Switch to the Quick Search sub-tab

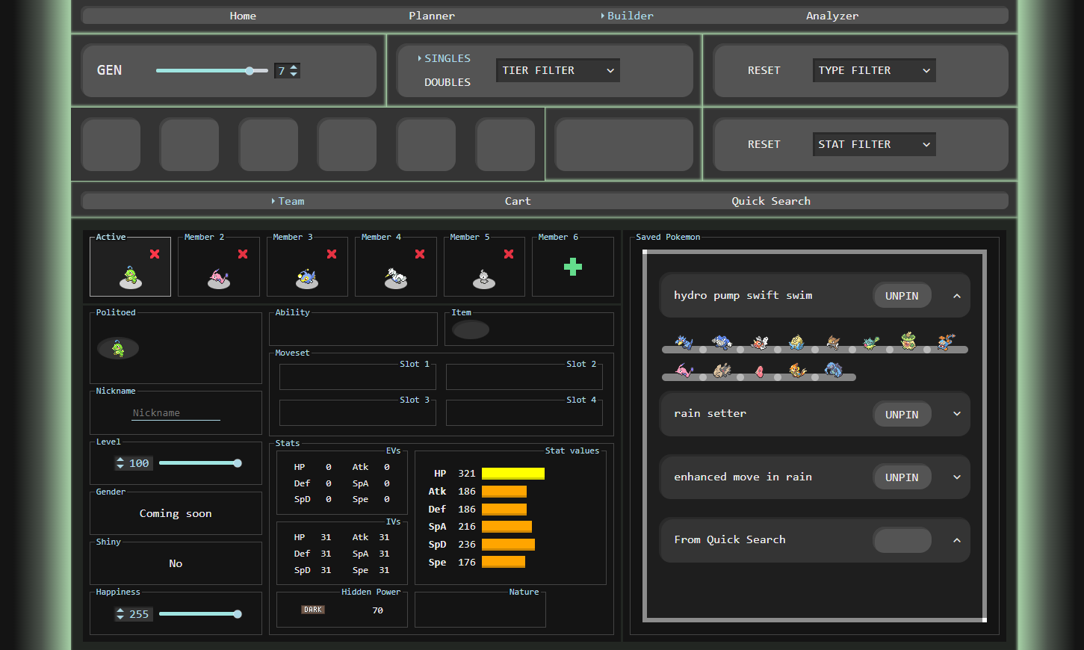pyautogui.click(x=771, y=201)
